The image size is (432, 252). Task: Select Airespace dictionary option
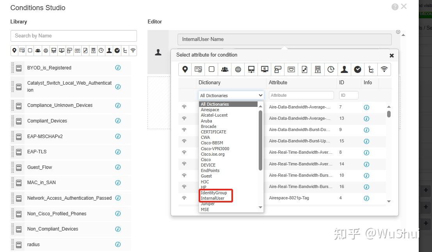pyautogui.click(x=210, y=110)
